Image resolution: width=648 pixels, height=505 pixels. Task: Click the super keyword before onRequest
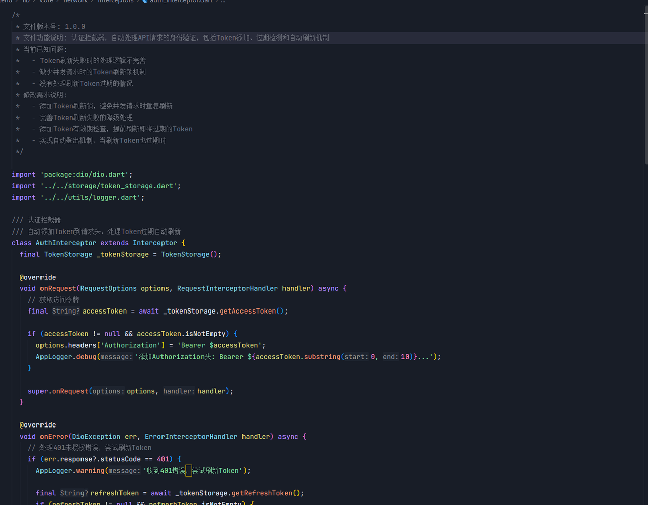pyautogui.click(x=38, y=391)
